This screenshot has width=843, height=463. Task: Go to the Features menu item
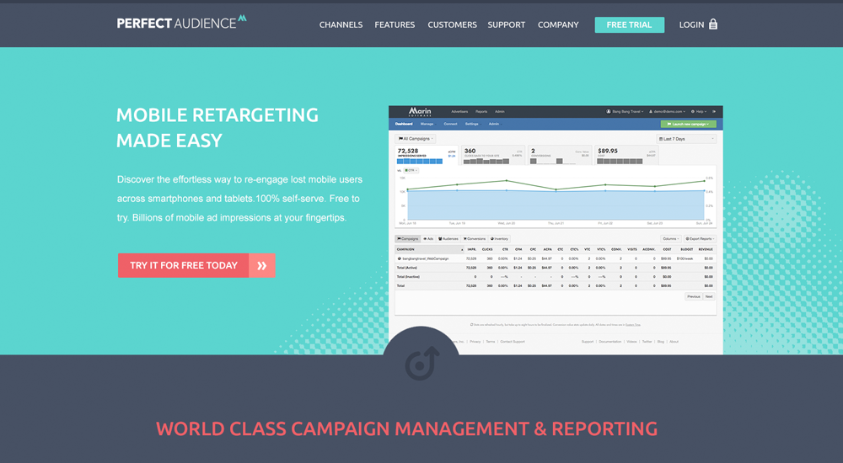pyautogui.click(x=395, y=24)
